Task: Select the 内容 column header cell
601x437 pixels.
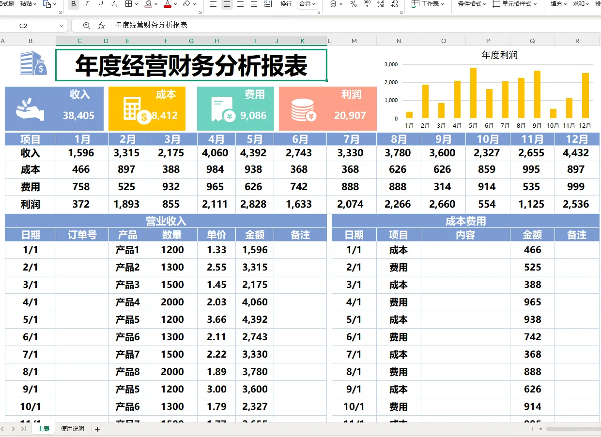Action: [x=465, y=235]
